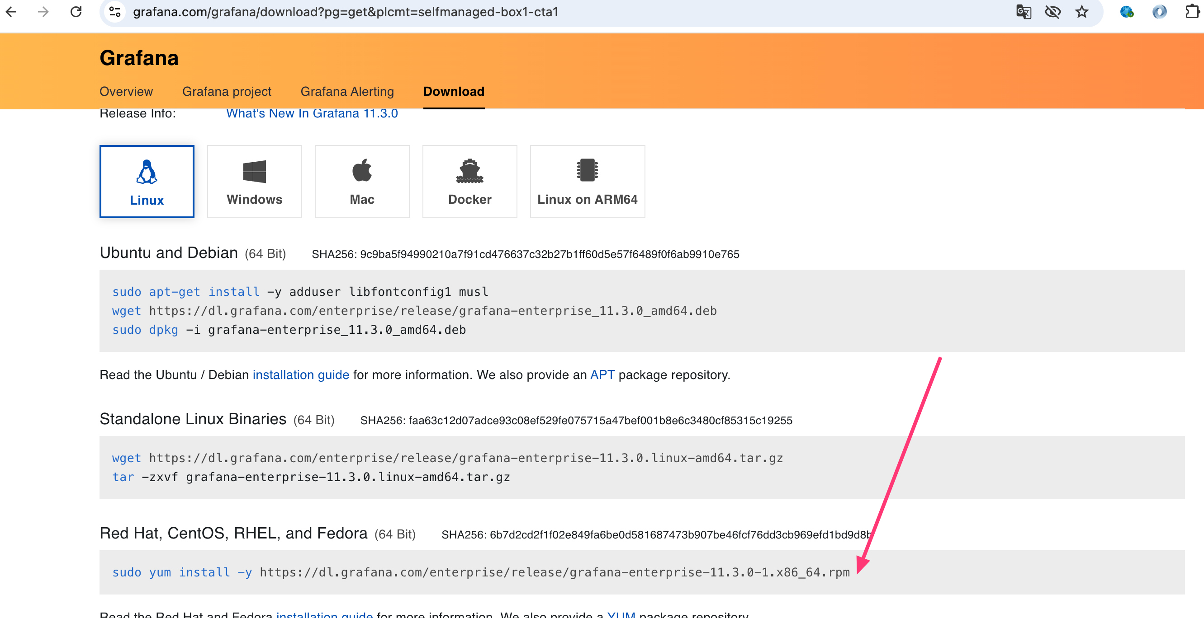1204x618 pixels.
Task: Select the Linux on ARM64 tile
Action: pyautogui.click(x=588, y=181)
